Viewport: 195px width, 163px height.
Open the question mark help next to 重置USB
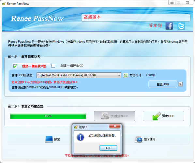tap(180, 84)
